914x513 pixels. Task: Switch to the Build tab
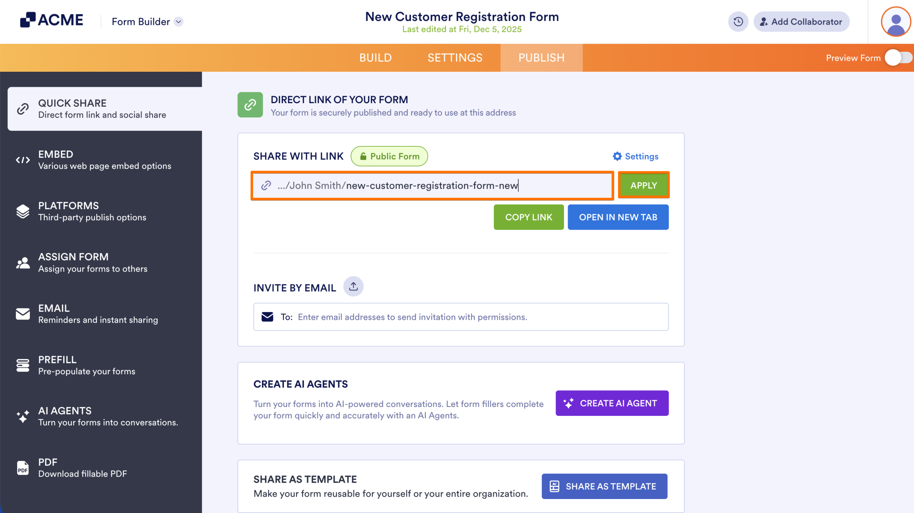click(x=376, y=57)
